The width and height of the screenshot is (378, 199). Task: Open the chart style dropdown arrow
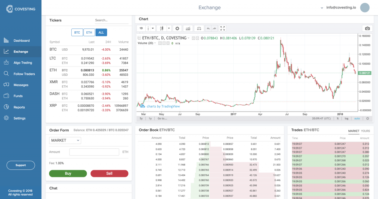coord(169,28)
